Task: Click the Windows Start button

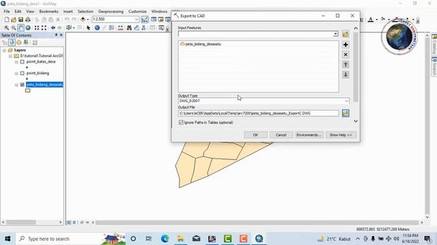Action: coord(8,239)
